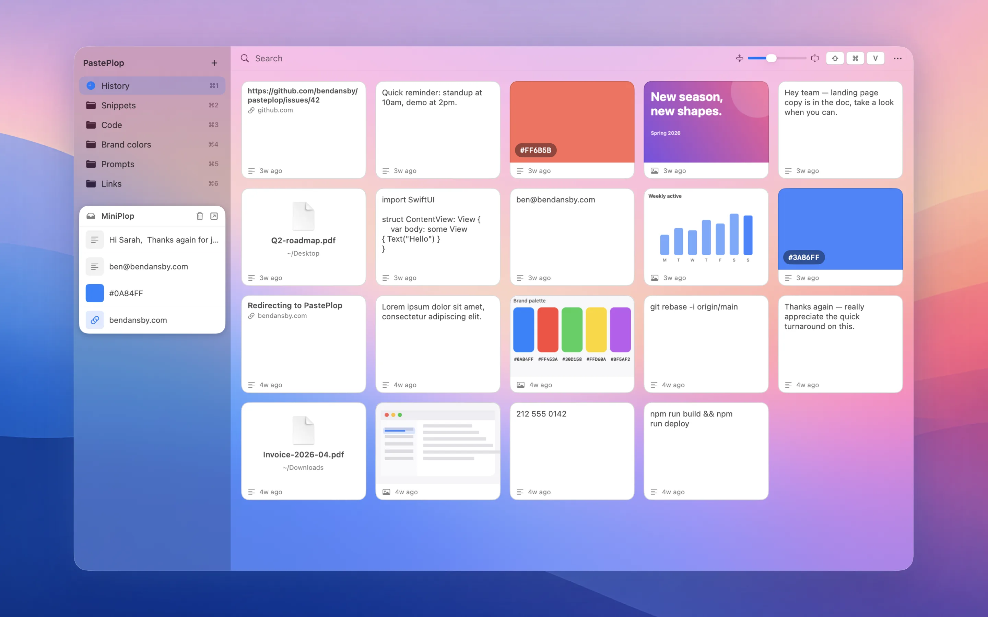Select the #0A84FF label in MiniPlop
This screenshot has width=988, height=617.
[x=126, y=293]
